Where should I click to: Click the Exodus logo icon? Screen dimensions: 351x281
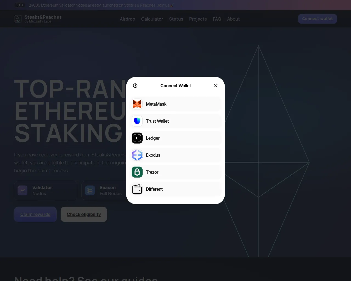tap(137, 155)
